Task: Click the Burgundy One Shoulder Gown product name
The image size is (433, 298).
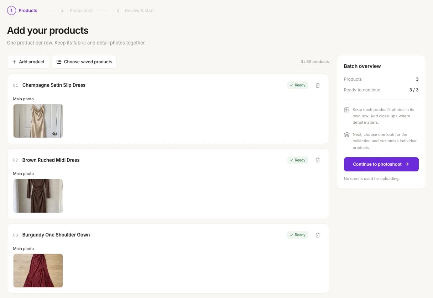Action: pyautogui.click(x=56, y=235)
